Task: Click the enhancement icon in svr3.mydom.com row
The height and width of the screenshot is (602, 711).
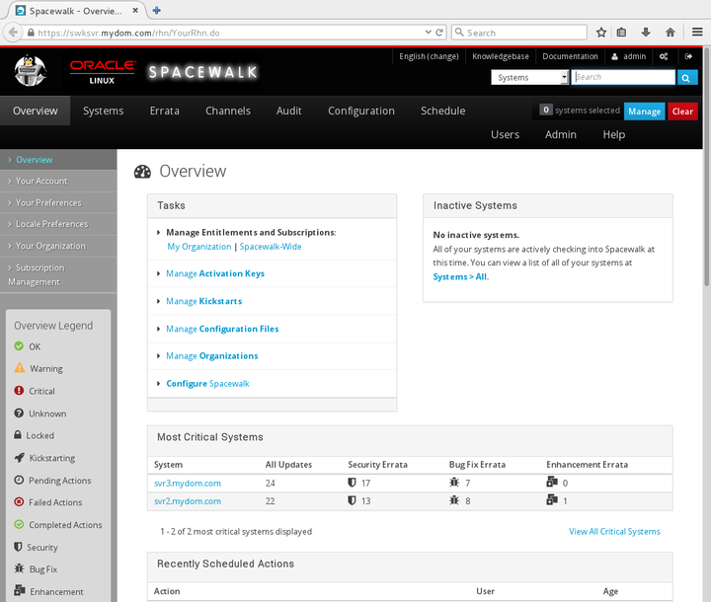Action: pyautogui.click(x=552, y=482)
